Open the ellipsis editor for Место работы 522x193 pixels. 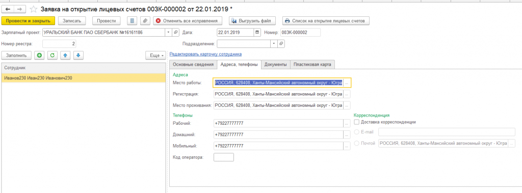[347, 82]
